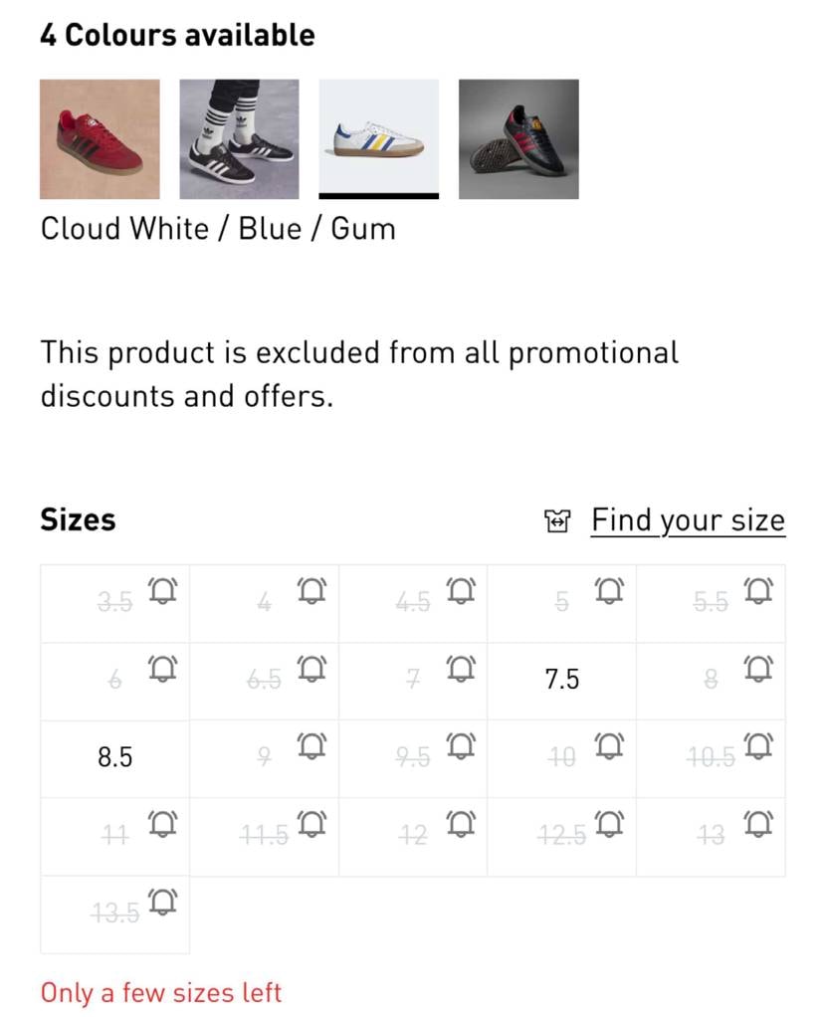This screenshot has width=826, height=1017.
Task: Click the sold-out size 5 cell
Action: coord(561,603)
